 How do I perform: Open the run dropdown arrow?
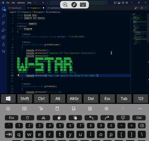tap(138, 8)
